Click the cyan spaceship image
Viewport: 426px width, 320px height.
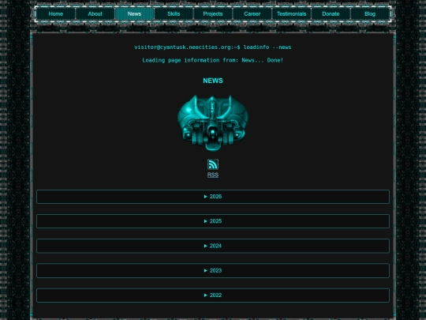(x=213, y=123)
